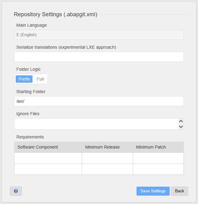Select Full folder logic option
This screenshot has height=204, width=198.
pos(40,79)
